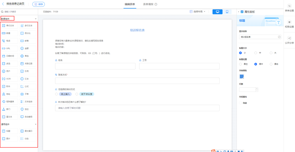Switch to the 表单填报 tab
Image resolution: width=295 pixels, height=152 pixels.
tap(148, 4)
